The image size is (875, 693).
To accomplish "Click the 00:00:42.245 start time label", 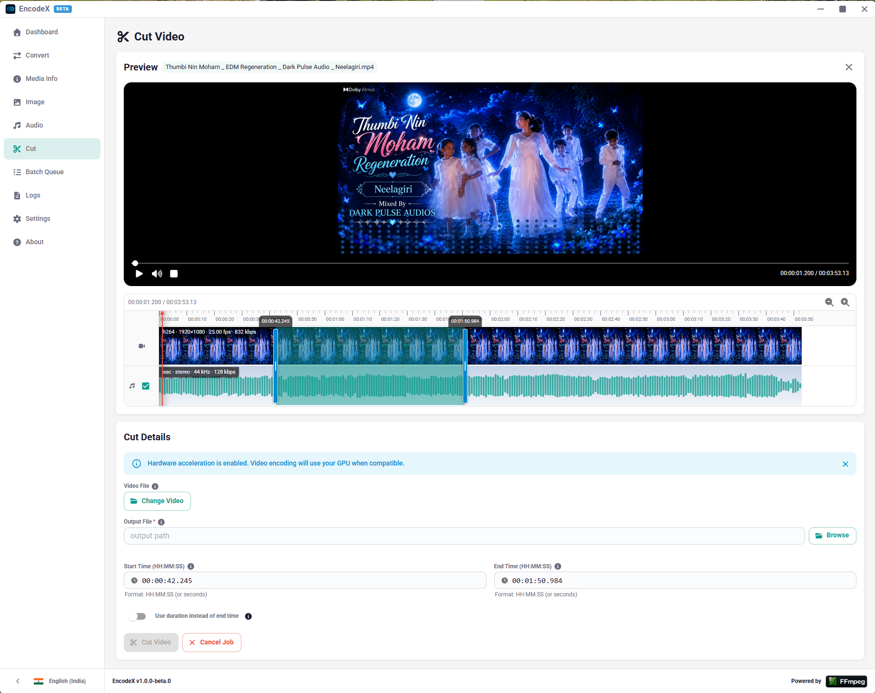I will click(276, 321).
